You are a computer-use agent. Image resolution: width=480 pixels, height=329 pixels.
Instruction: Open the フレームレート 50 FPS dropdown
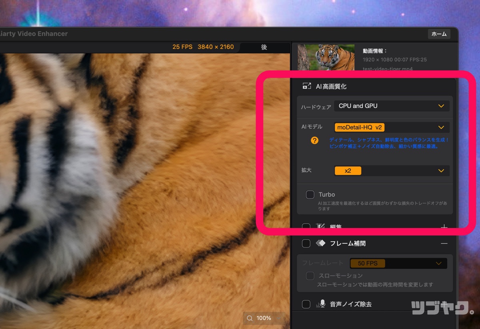[398, 264]
